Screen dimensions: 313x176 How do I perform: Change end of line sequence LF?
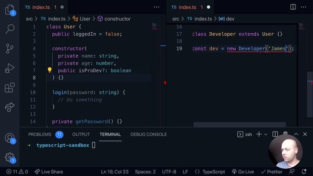(185, 172)
